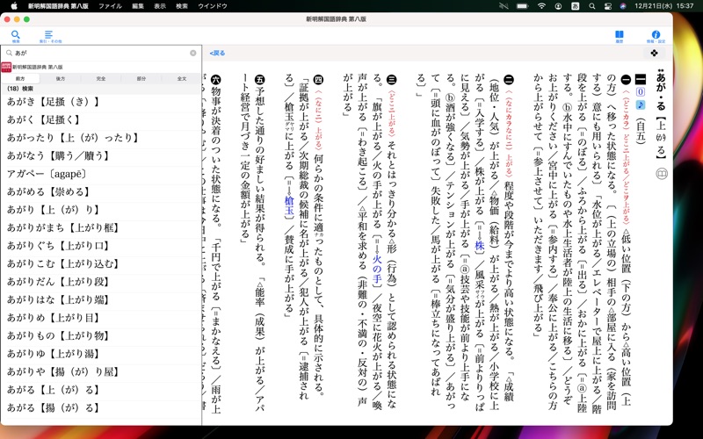
Task: Select the result あがったり【上（が）ったり】
Action: pos(101,138)
